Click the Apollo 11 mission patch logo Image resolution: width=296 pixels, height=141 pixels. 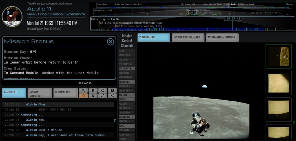(12, 16)
